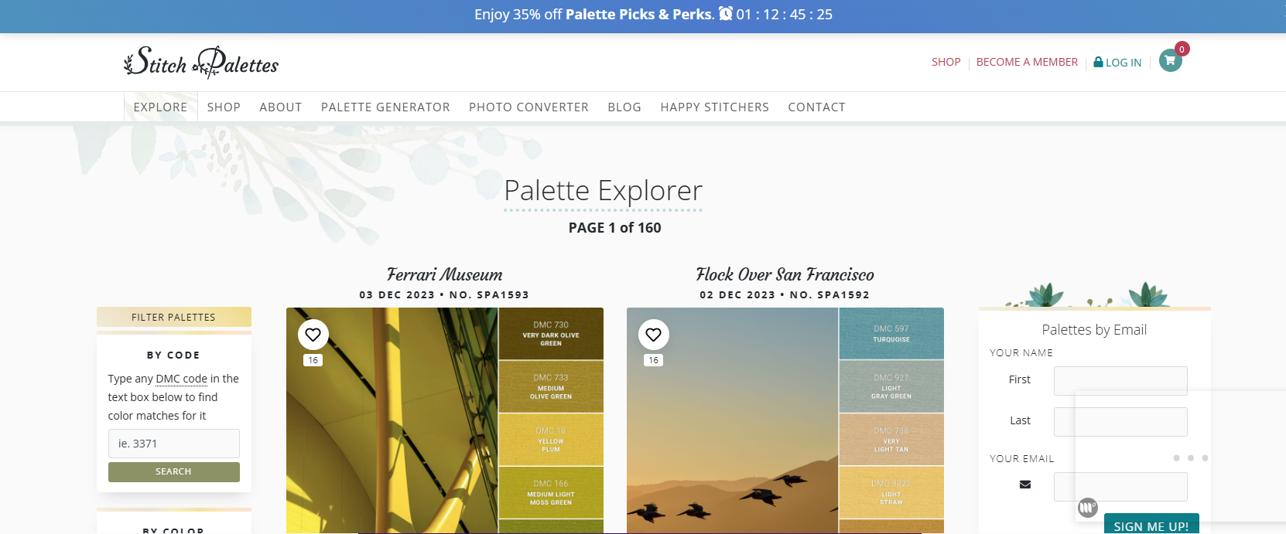Favorite the Flock Over San Francisco heart
The width and height of the screenshot is (1286, 534).
[654, 335]
